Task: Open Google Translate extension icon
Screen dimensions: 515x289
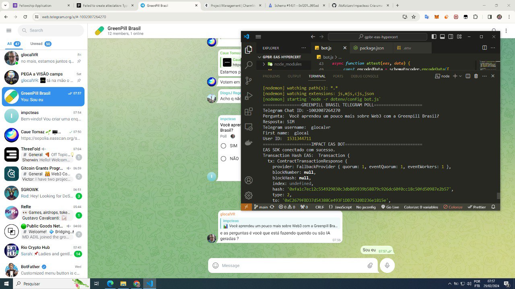Action: (426, 17)
